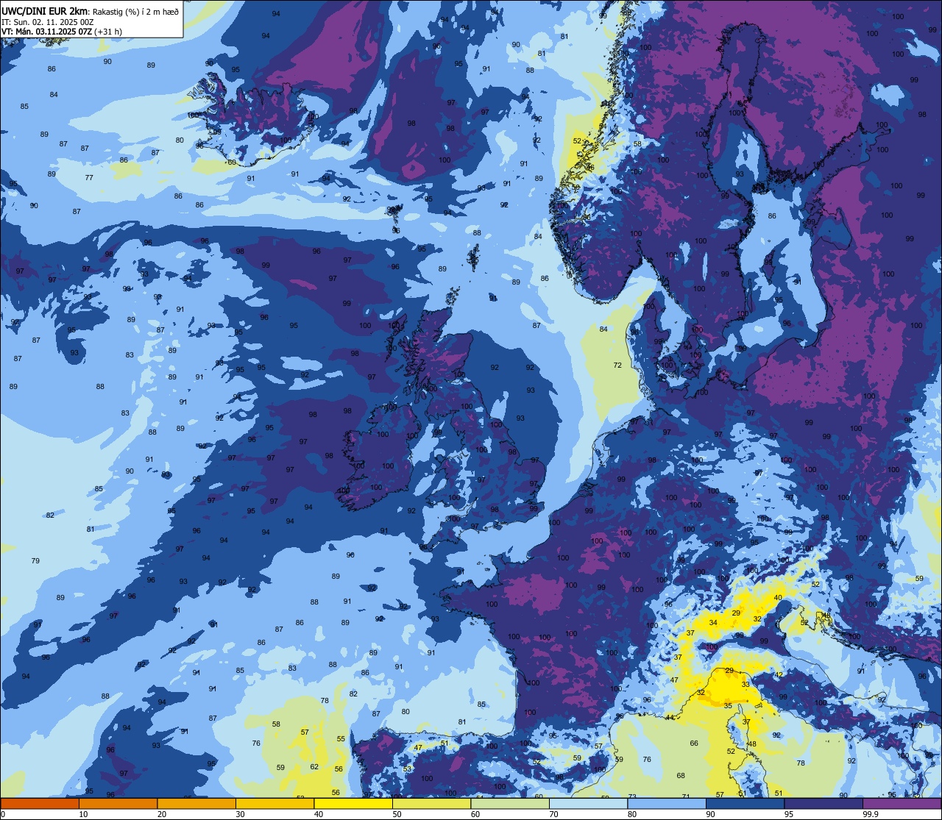Click the "40" value in the Alps yellow area

coord(778,597)
